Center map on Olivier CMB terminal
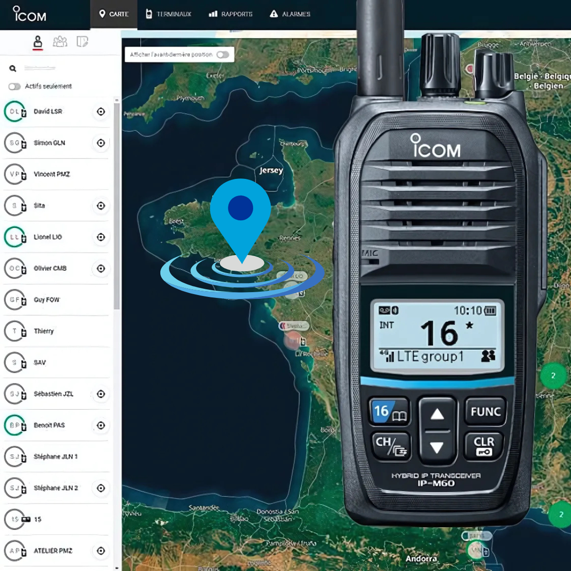Viewport: 571px width, 571px height. click(101, 268)
